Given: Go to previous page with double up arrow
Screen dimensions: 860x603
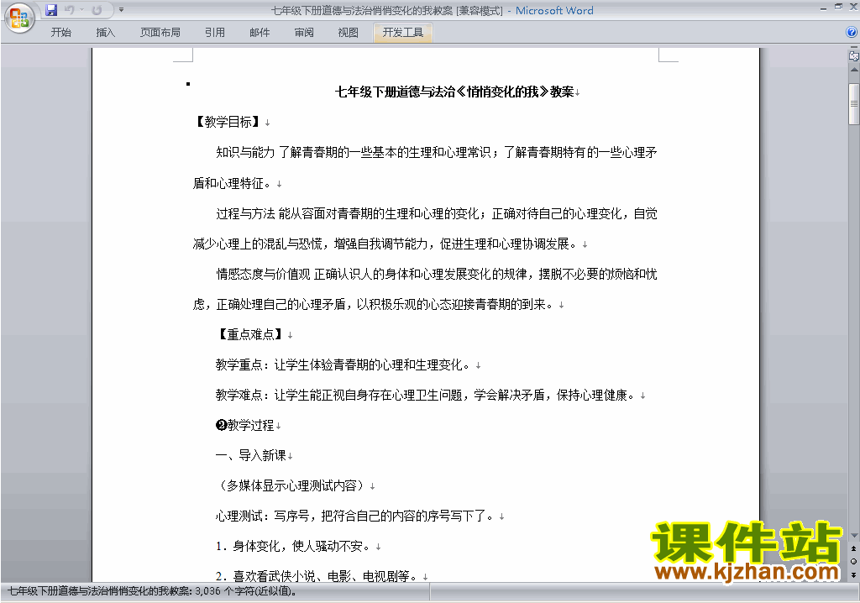Looking at the screenshot, I should 853,548.
